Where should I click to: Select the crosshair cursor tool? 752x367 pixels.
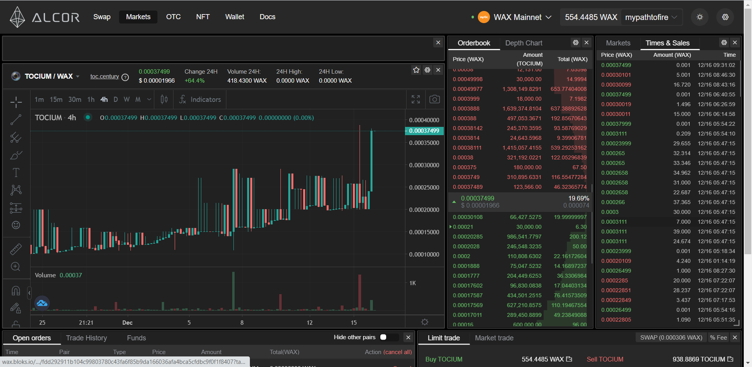(x=16, y=102)
